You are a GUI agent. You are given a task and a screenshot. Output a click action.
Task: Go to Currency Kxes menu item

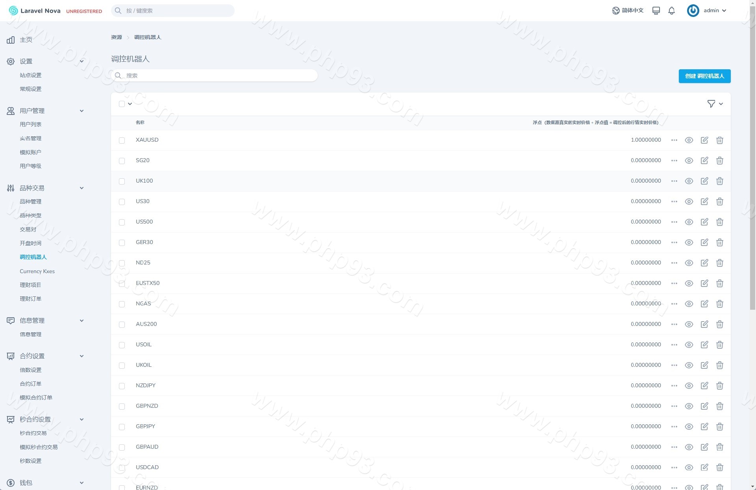(37, 271)
